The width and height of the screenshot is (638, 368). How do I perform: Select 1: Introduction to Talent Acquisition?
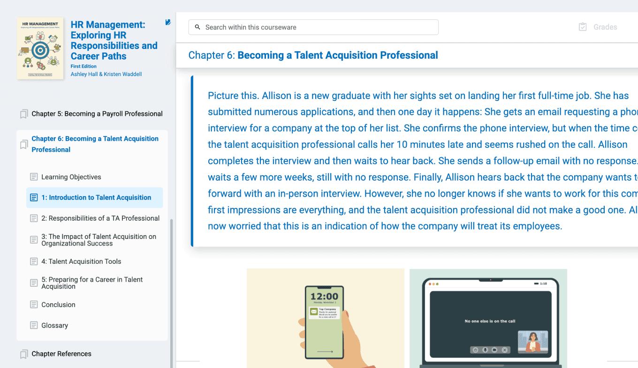pyautogui.click(x=95, y=198)
